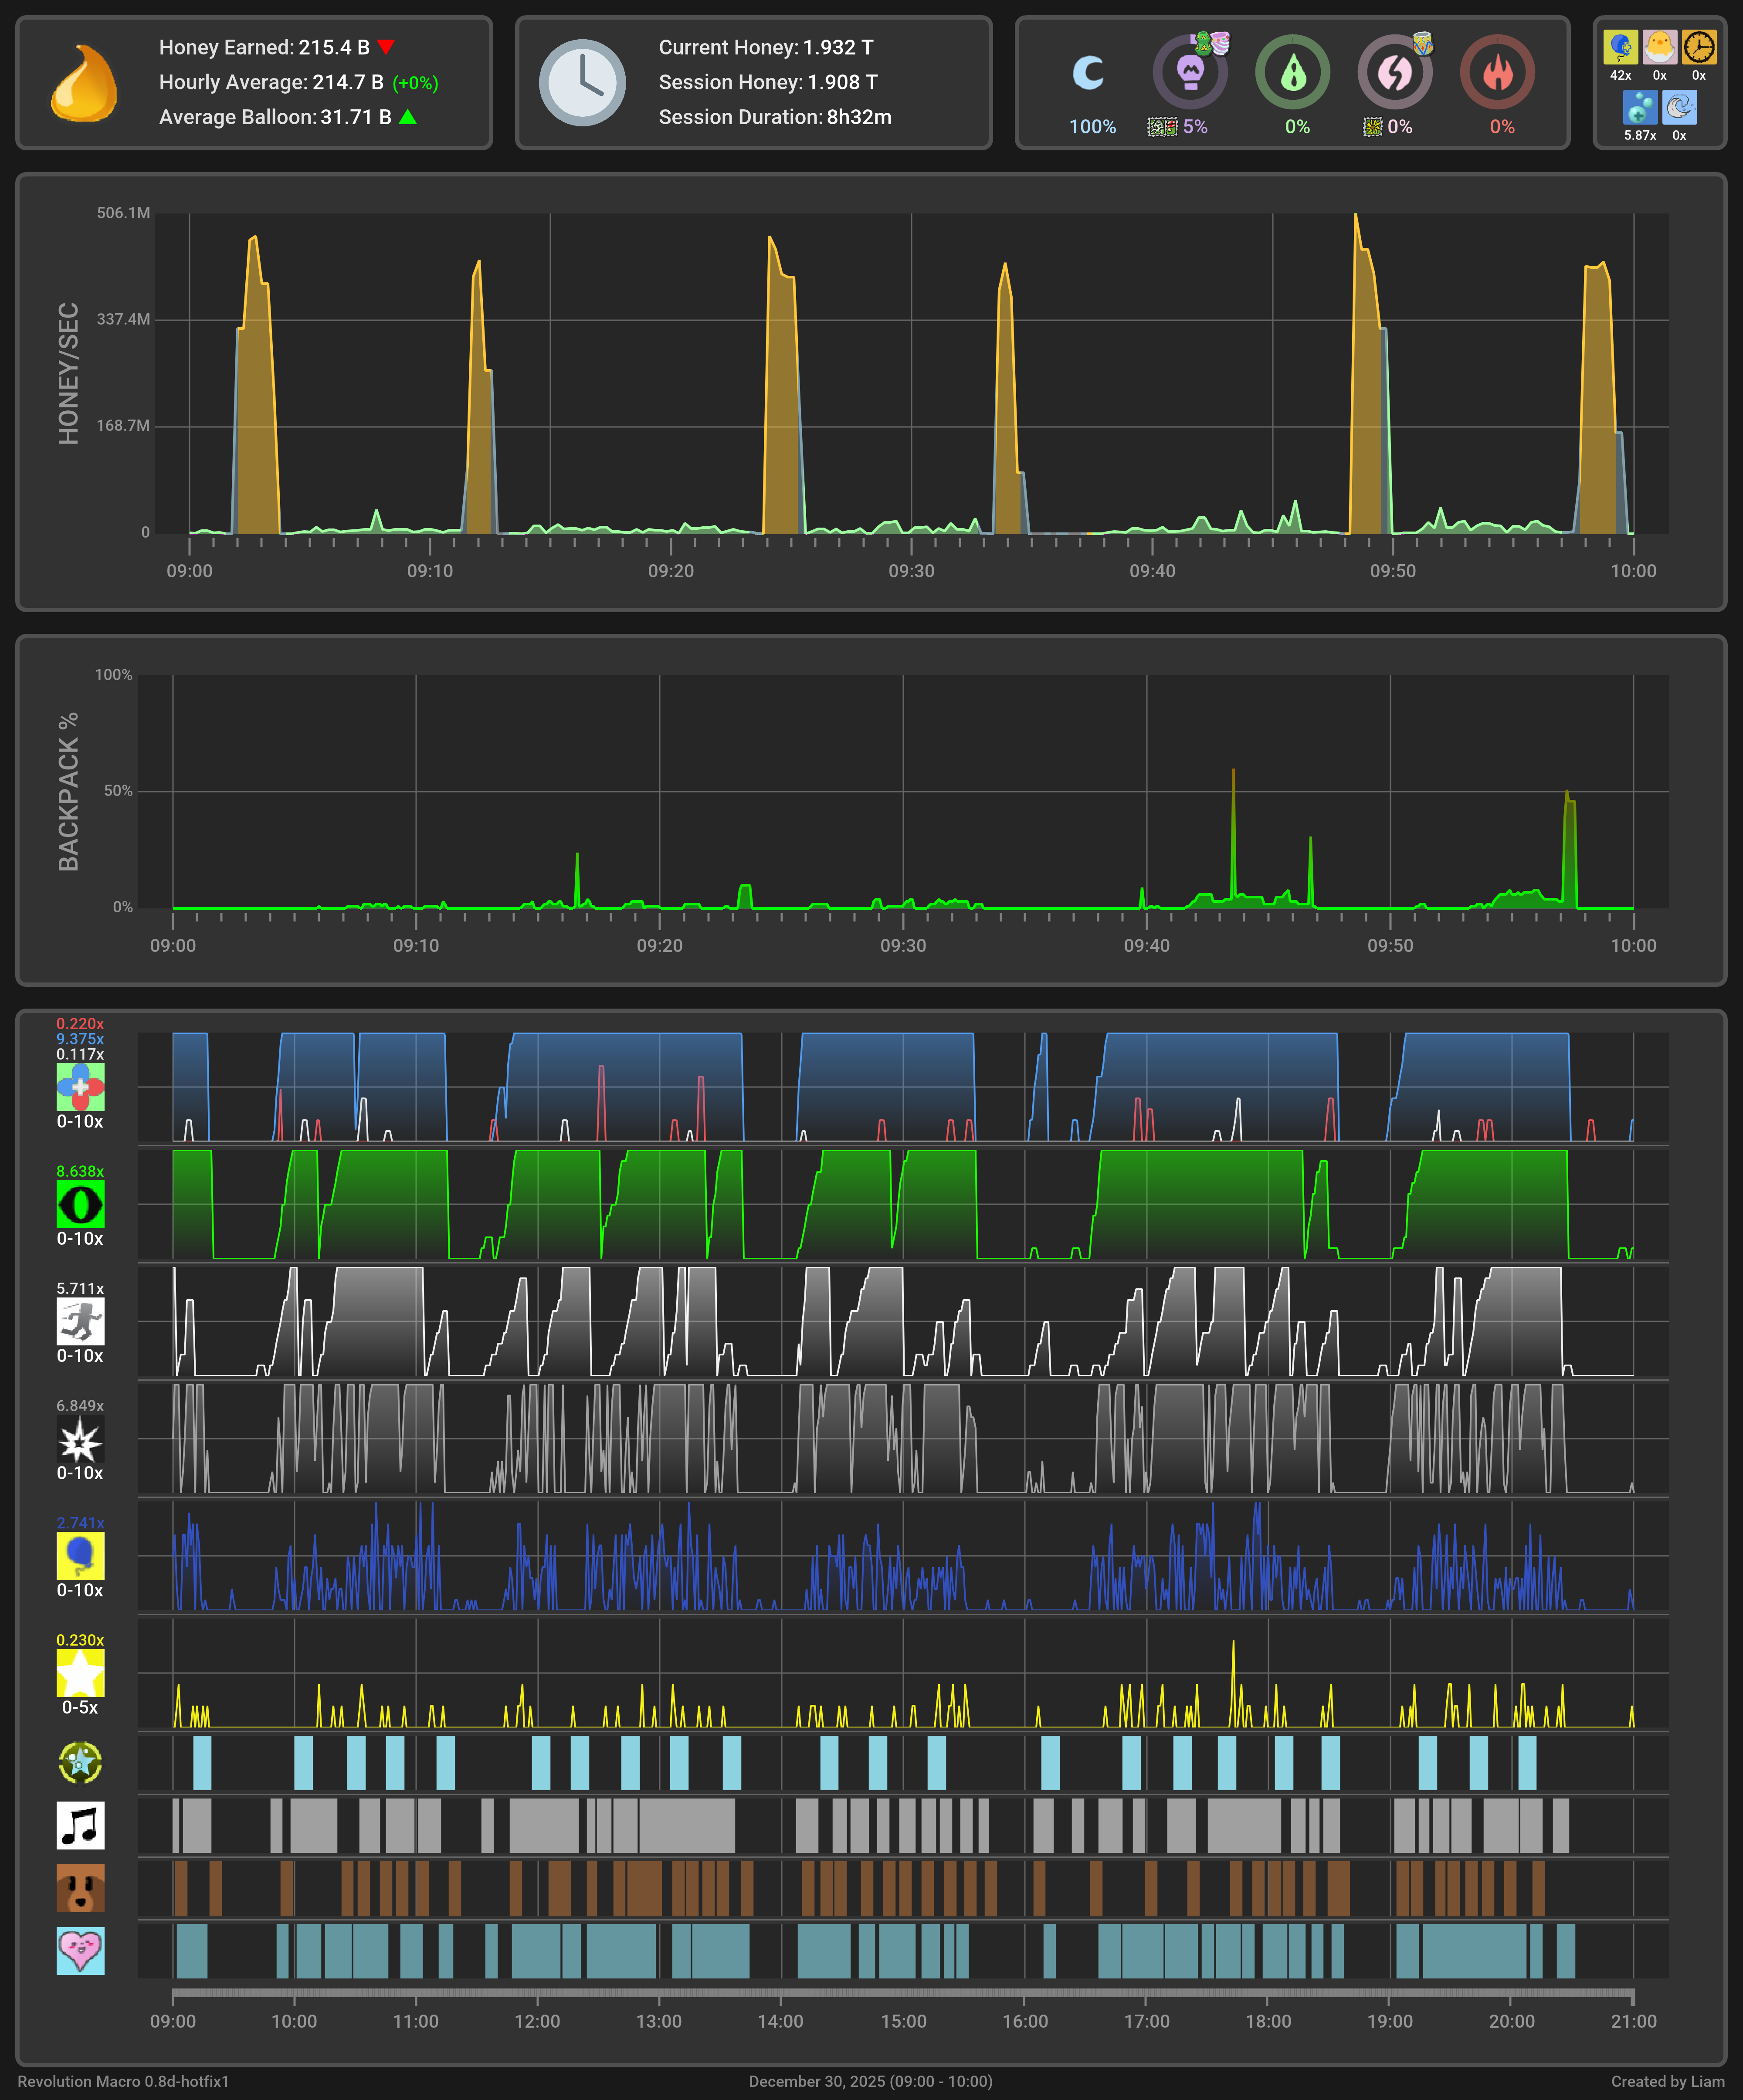Screen dimensions: 1743x2100
Task: Click the purple lightbulb nectar ring
Action: (x=1190, y=72)
